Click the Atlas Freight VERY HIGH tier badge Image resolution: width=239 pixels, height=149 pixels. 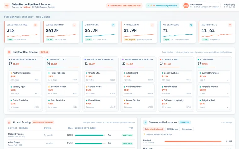point(127,144)
